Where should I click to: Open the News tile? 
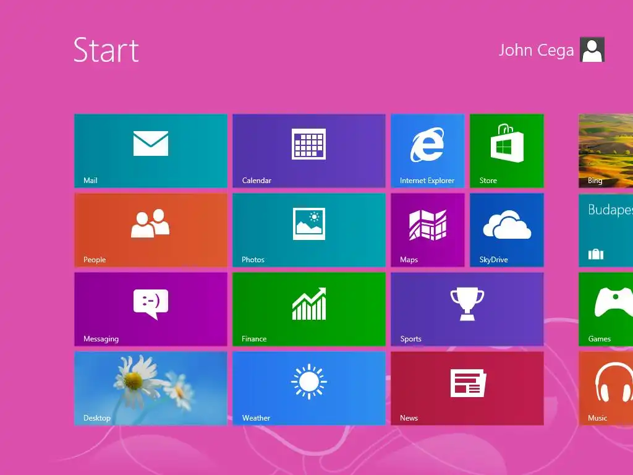[467, 388]
